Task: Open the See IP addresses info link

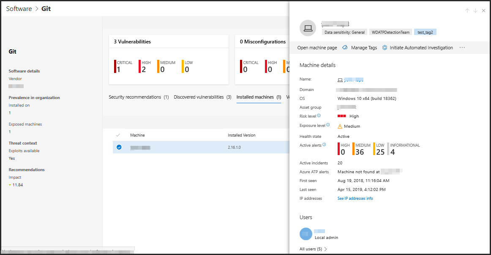Action: click(x=355, y=199)
